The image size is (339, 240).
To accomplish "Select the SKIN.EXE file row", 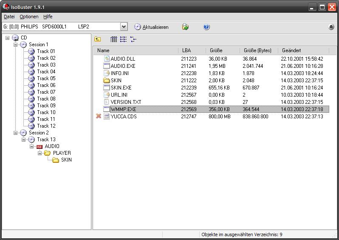I will click(211, 88).
